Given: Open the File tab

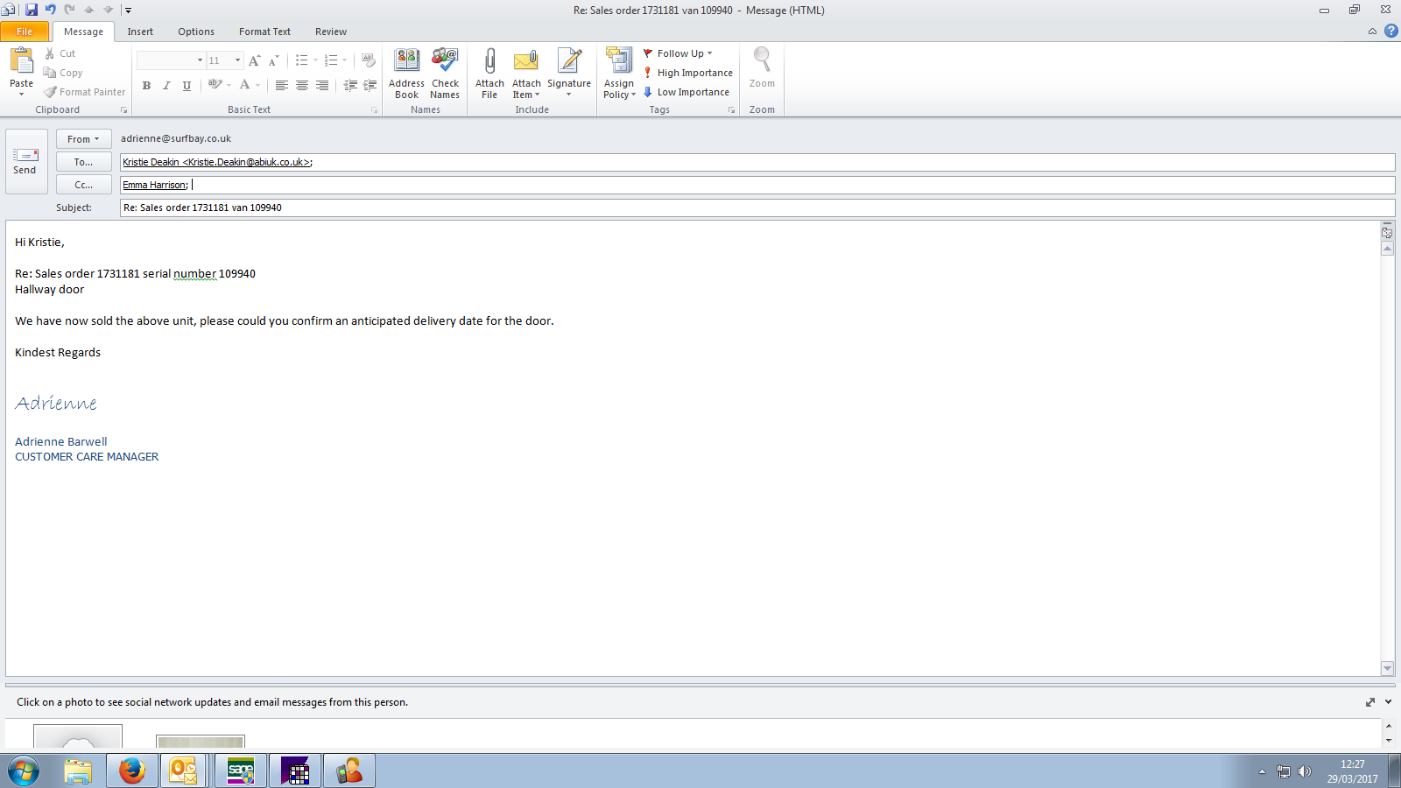Looking at the screenshot, I should [x=25, y=32].
